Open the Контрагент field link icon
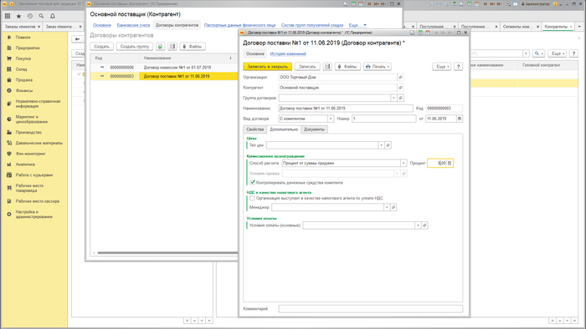This screenshot has height=329, width=586. [x=400, y=88]
